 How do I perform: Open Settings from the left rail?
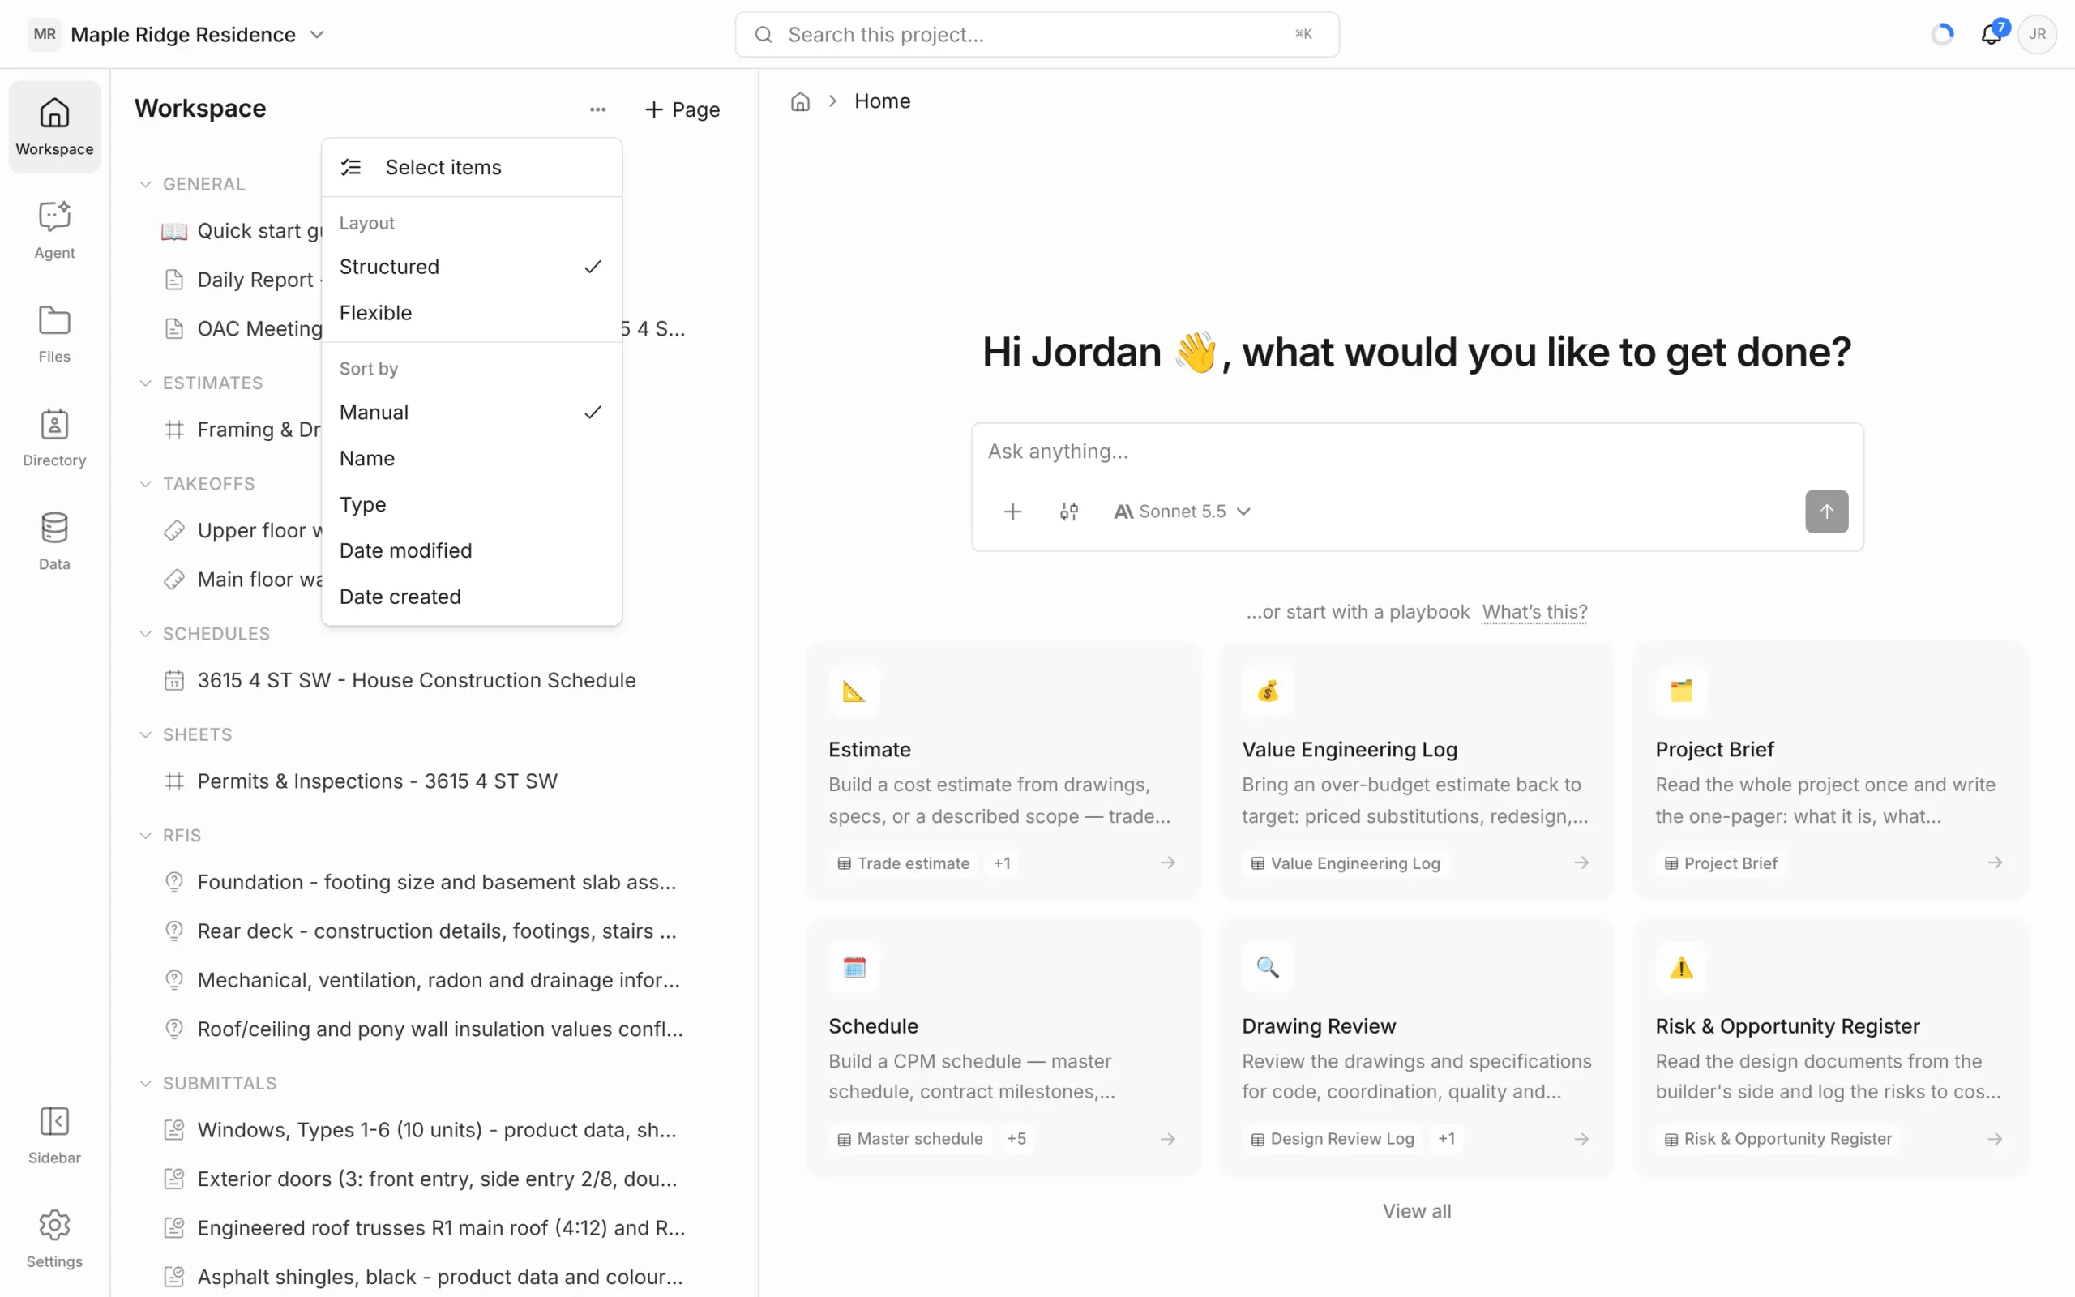click(x=54, y=1239)
